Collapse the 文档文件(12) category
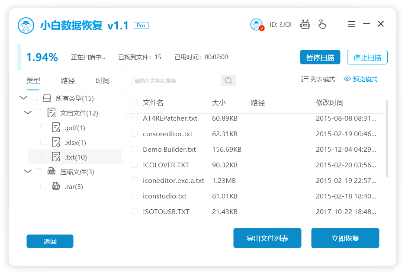 [x=28, y=113]
